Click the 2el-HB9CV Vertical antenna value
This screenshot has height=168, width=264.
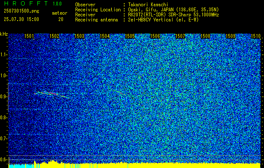tap(163, 20)
